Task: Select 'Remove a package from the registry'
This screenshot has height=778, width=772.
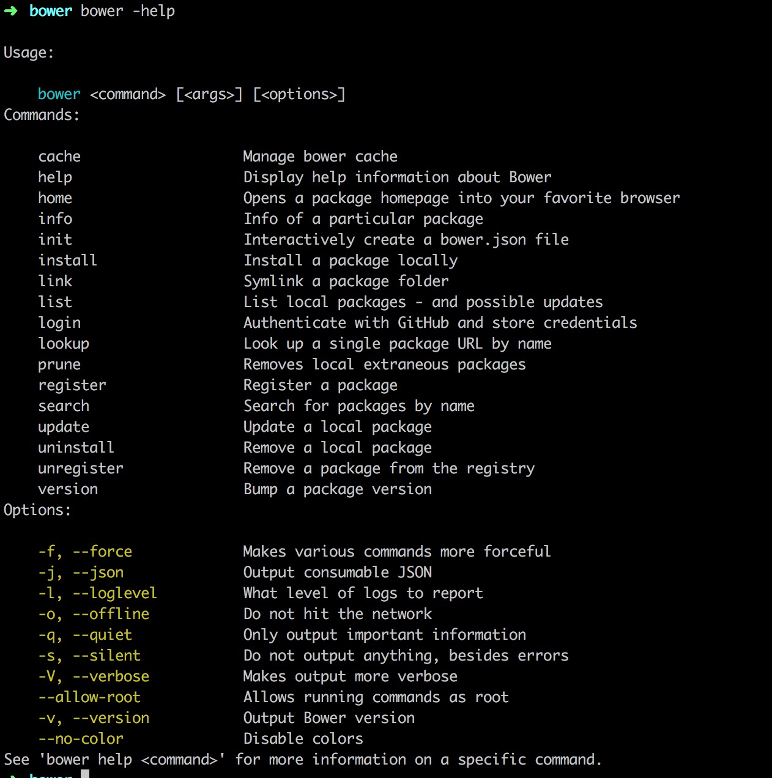Action: coord(389,469)
